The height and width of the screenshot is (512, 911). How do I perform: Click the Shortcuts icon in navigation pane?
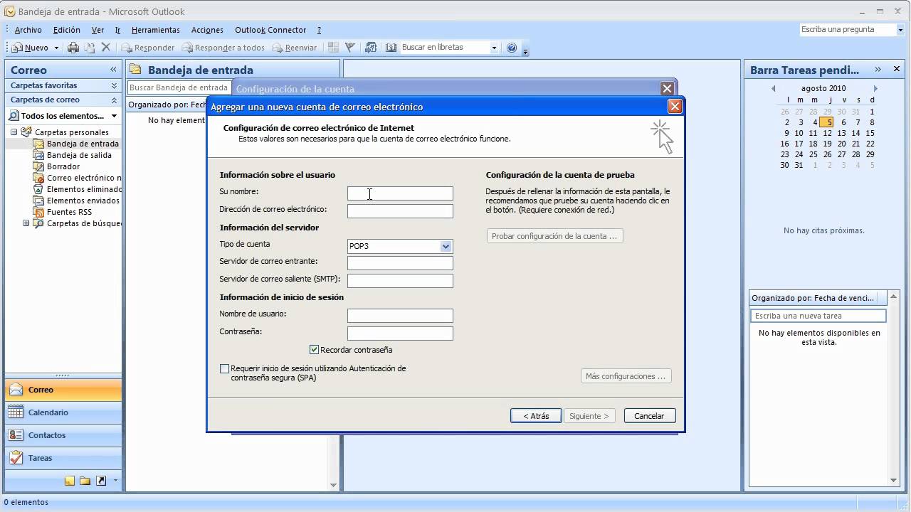[100, 481]
